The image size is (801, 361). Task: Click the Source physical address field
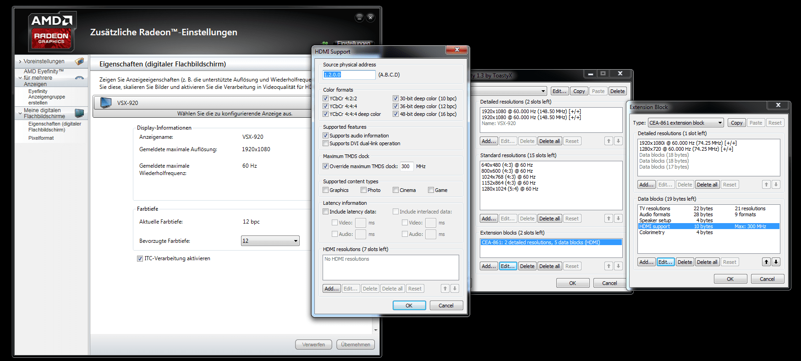pyautogui.click(x=349, y=75)
